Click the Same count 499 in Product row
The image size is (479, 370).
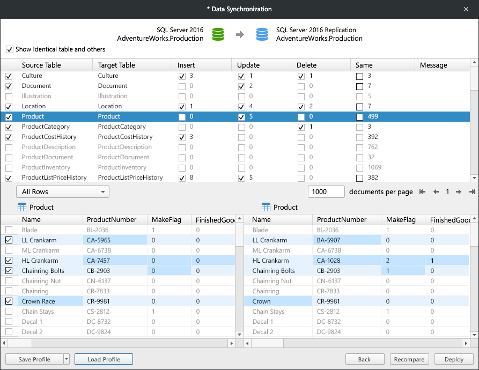point(373,116)
